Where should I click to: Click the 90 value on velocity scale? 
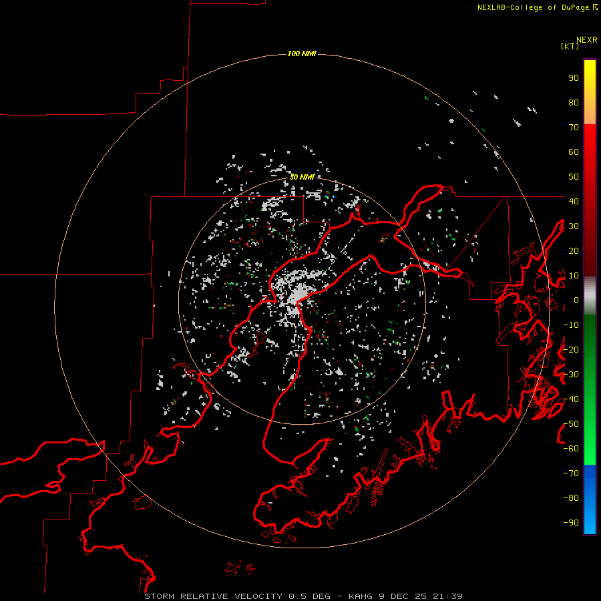click(x=574, y=78)
